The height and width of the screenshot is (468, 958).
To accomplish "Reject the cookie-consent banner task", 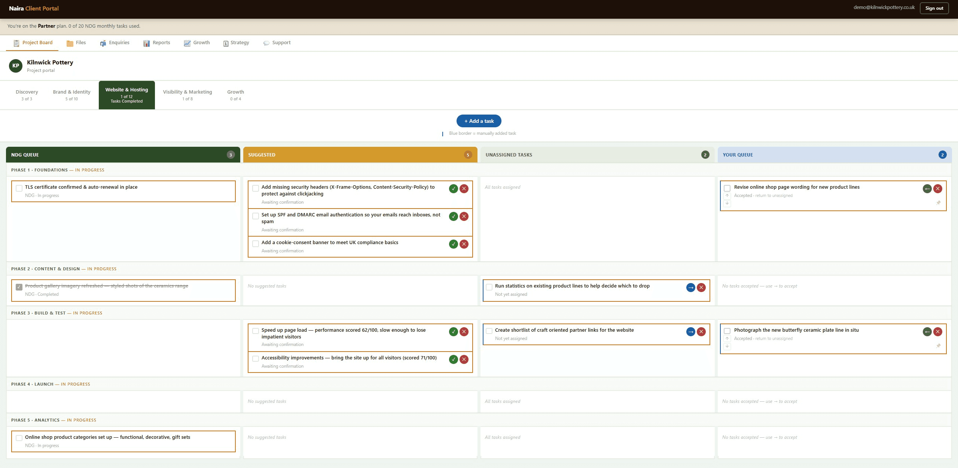I will coord(464,244).
